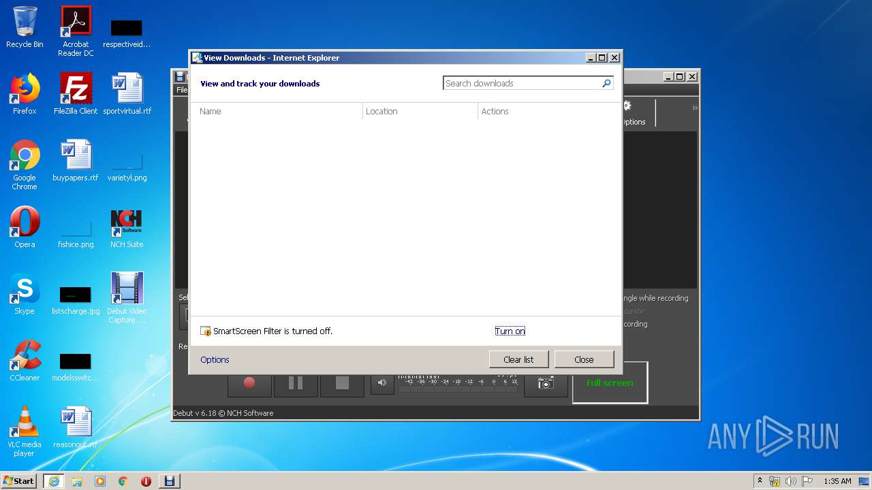
Task: Select listscharge.jpg file on desktop
Action: click(x=76, y=299)
